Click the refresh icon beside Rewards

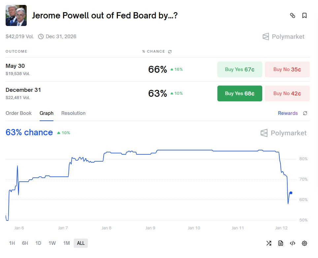305,113
